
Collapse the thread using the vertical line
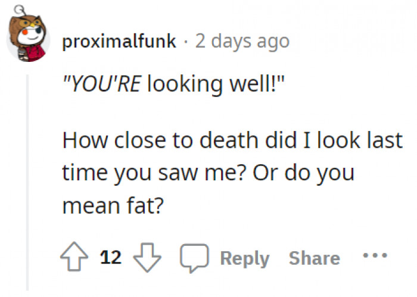click(x=27, y=179)
